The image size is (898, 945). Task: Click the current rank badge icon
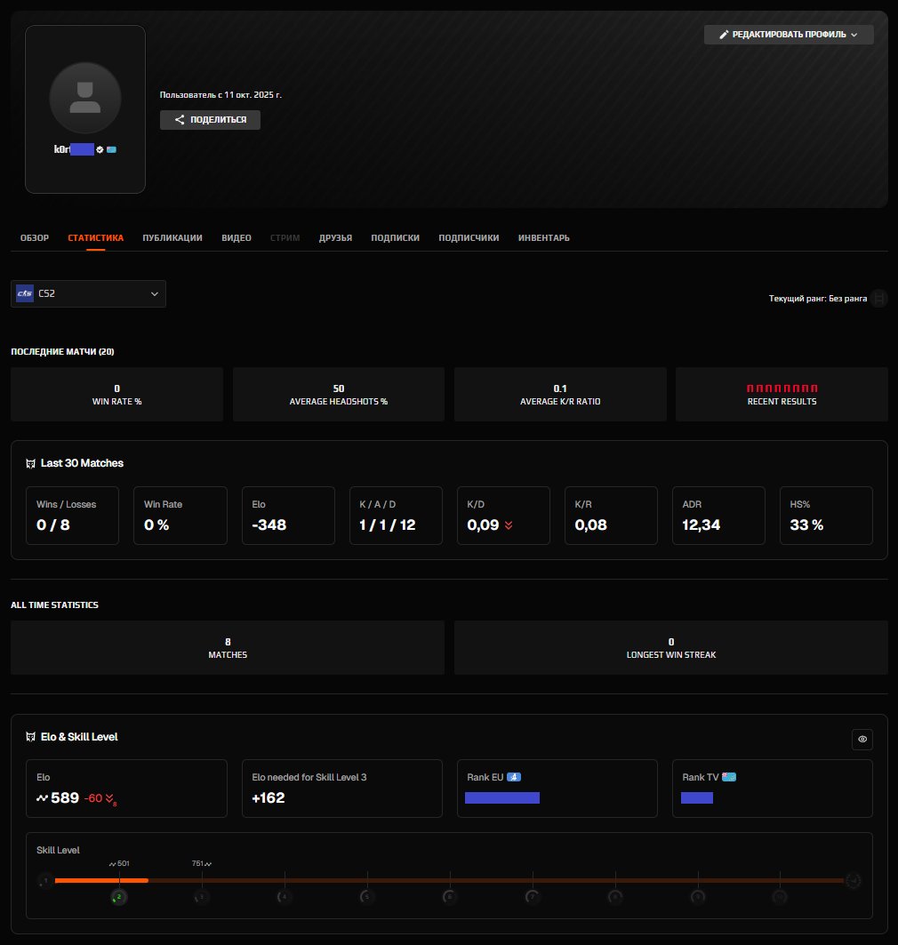click(x=878, y=299)
